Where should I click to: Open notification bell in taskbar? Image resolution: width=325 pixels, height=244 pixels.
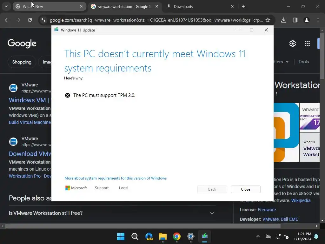(x=316, y=236)
